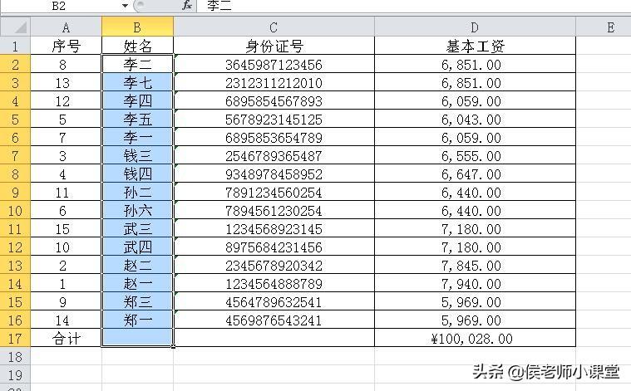Select row 18 header
Screen dimensions: 631x391
click(15, 356)
